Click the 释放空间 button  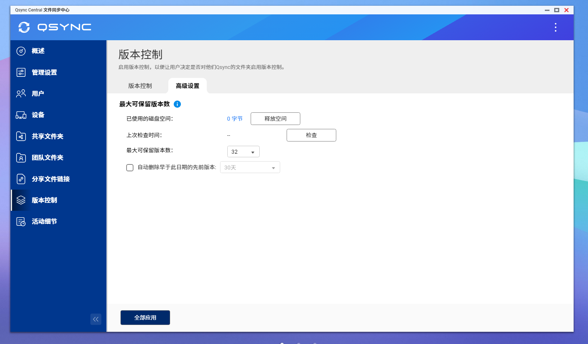(275, 119)
